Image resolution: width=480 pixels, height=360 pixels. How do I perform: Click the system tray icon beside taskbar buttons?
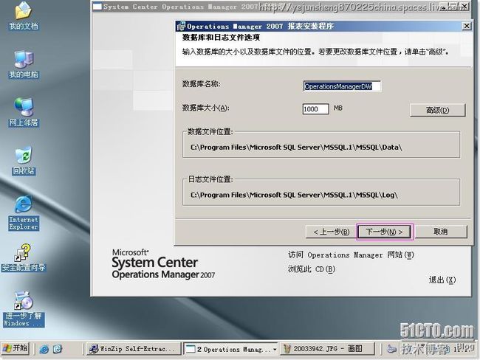coord(391,349)
